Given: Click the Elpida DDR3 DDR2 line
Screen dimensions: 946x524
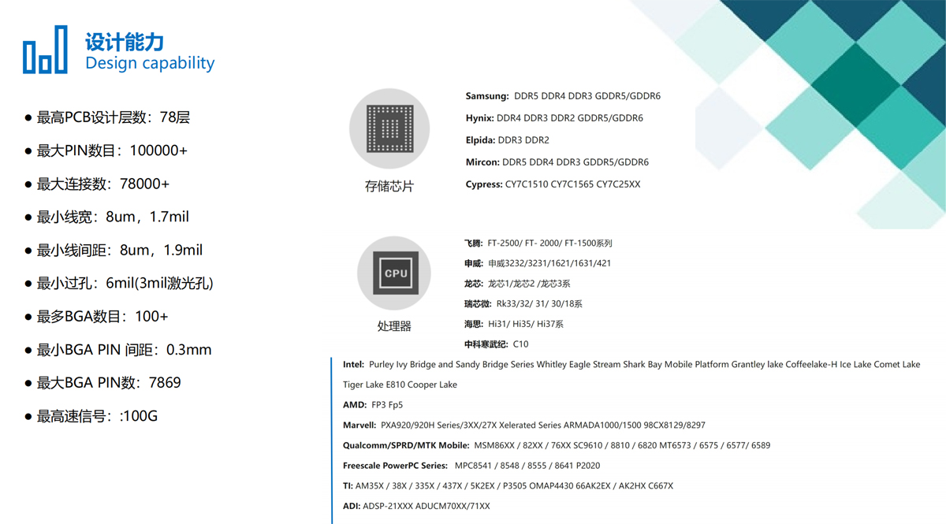Looking at the screenshot, I should [507, 140].
